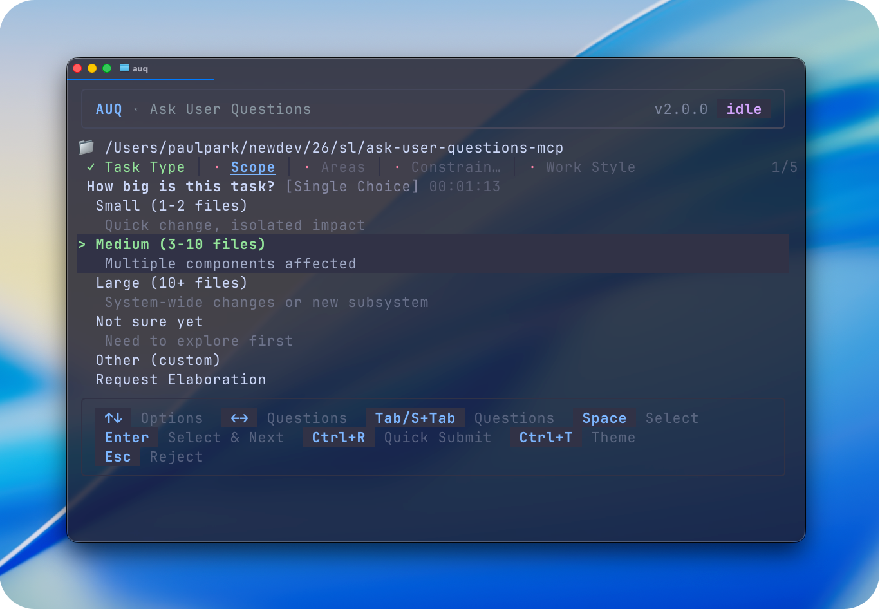Click the left-right arrows Questions key hint
The image size is (880, 609).
coord(239,418)
